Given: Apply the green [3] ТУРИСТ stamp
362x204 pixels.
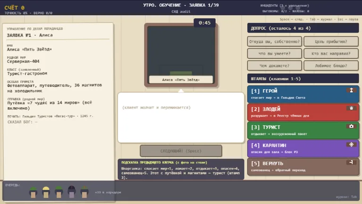Looking at the screenshot, I should [x=303, y=130].
